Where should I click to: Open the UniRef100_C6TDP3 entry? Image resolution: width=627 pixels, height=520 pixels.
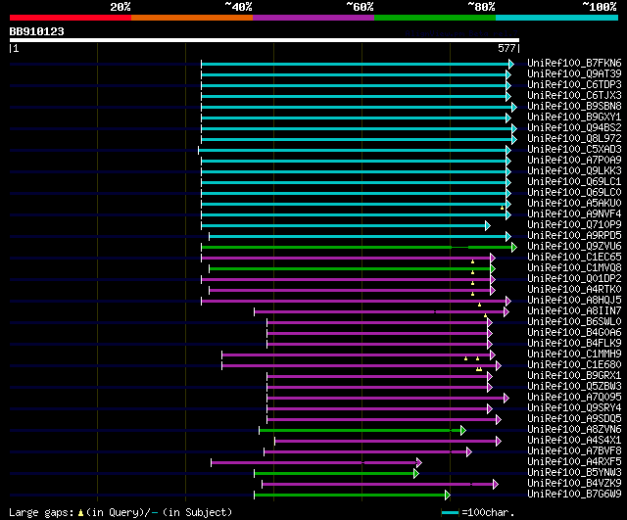[x=574, y=85]
